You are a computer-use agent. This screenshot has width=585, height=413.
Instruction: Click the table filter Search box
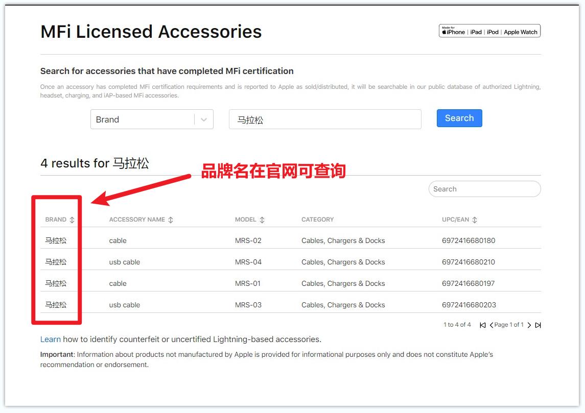484,189
